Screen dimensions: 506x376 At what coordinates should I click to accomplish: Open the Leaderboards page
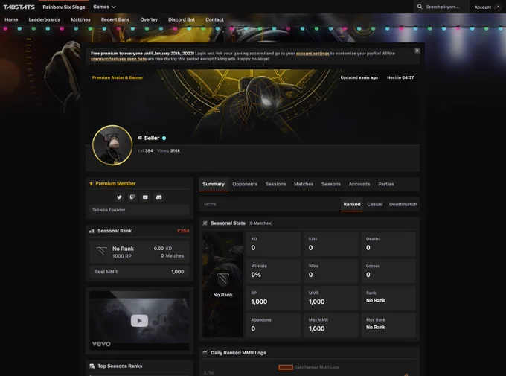(45, 19)
